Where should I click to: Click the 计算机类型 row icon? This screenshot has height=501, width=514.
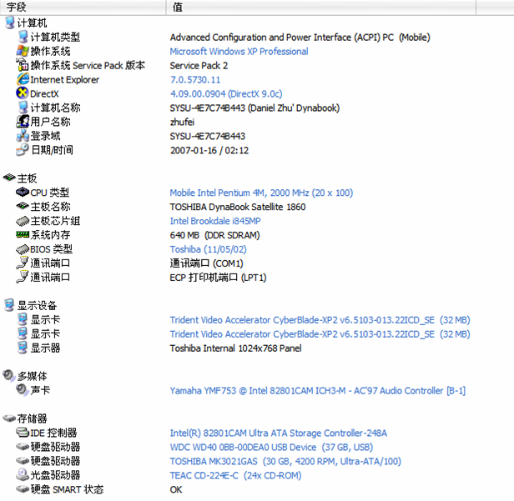(23, 37)
